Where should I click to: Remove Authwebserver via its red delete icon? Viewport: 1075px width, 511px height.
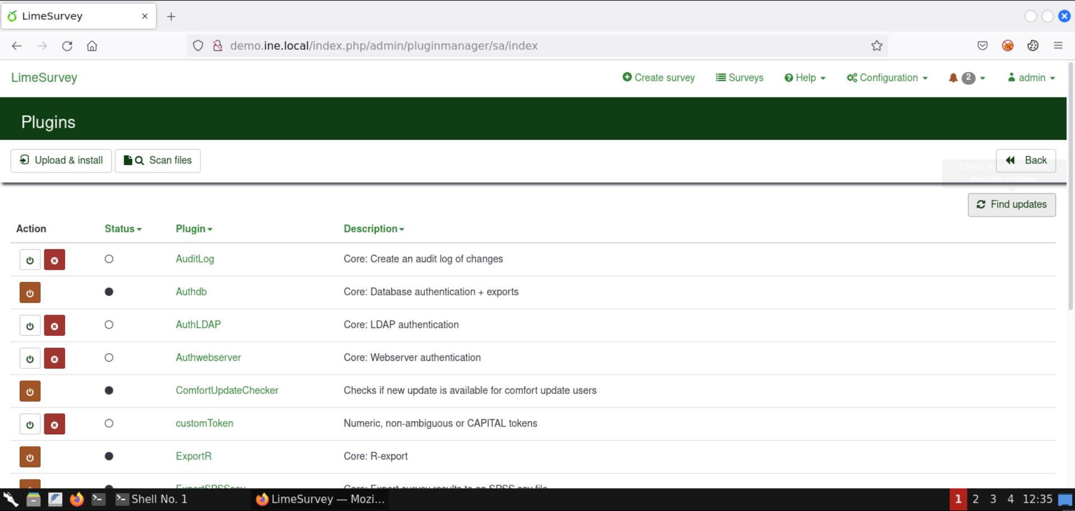[x=54, y=358]
